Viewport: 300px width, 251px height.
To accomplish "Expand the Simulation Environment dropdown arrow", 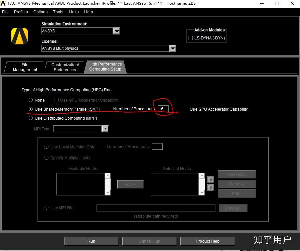I will pyautogui.click(x=117, y=31).
